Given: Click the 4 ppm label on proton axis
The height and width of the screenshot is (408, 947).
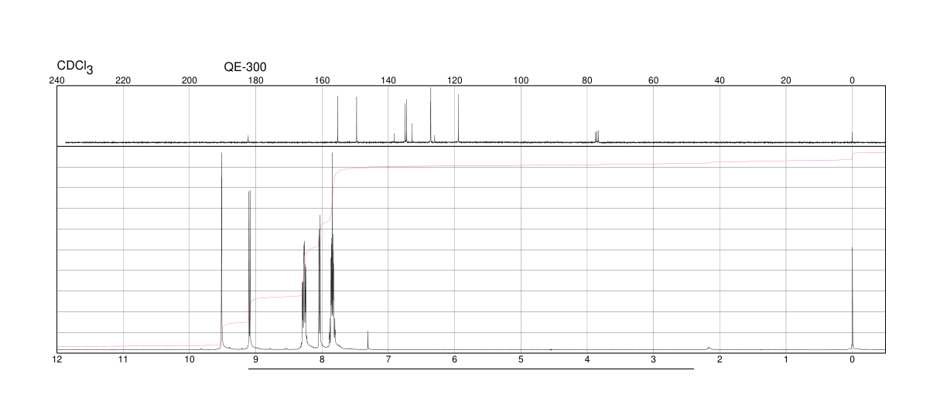Looking at the screenshot, I should (x=587, y=359).
